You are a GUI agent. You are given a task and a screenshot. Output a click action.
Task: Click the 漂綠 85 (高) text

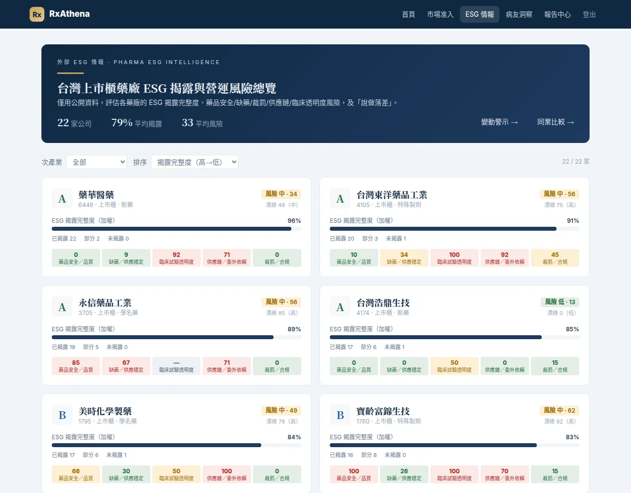283,313
